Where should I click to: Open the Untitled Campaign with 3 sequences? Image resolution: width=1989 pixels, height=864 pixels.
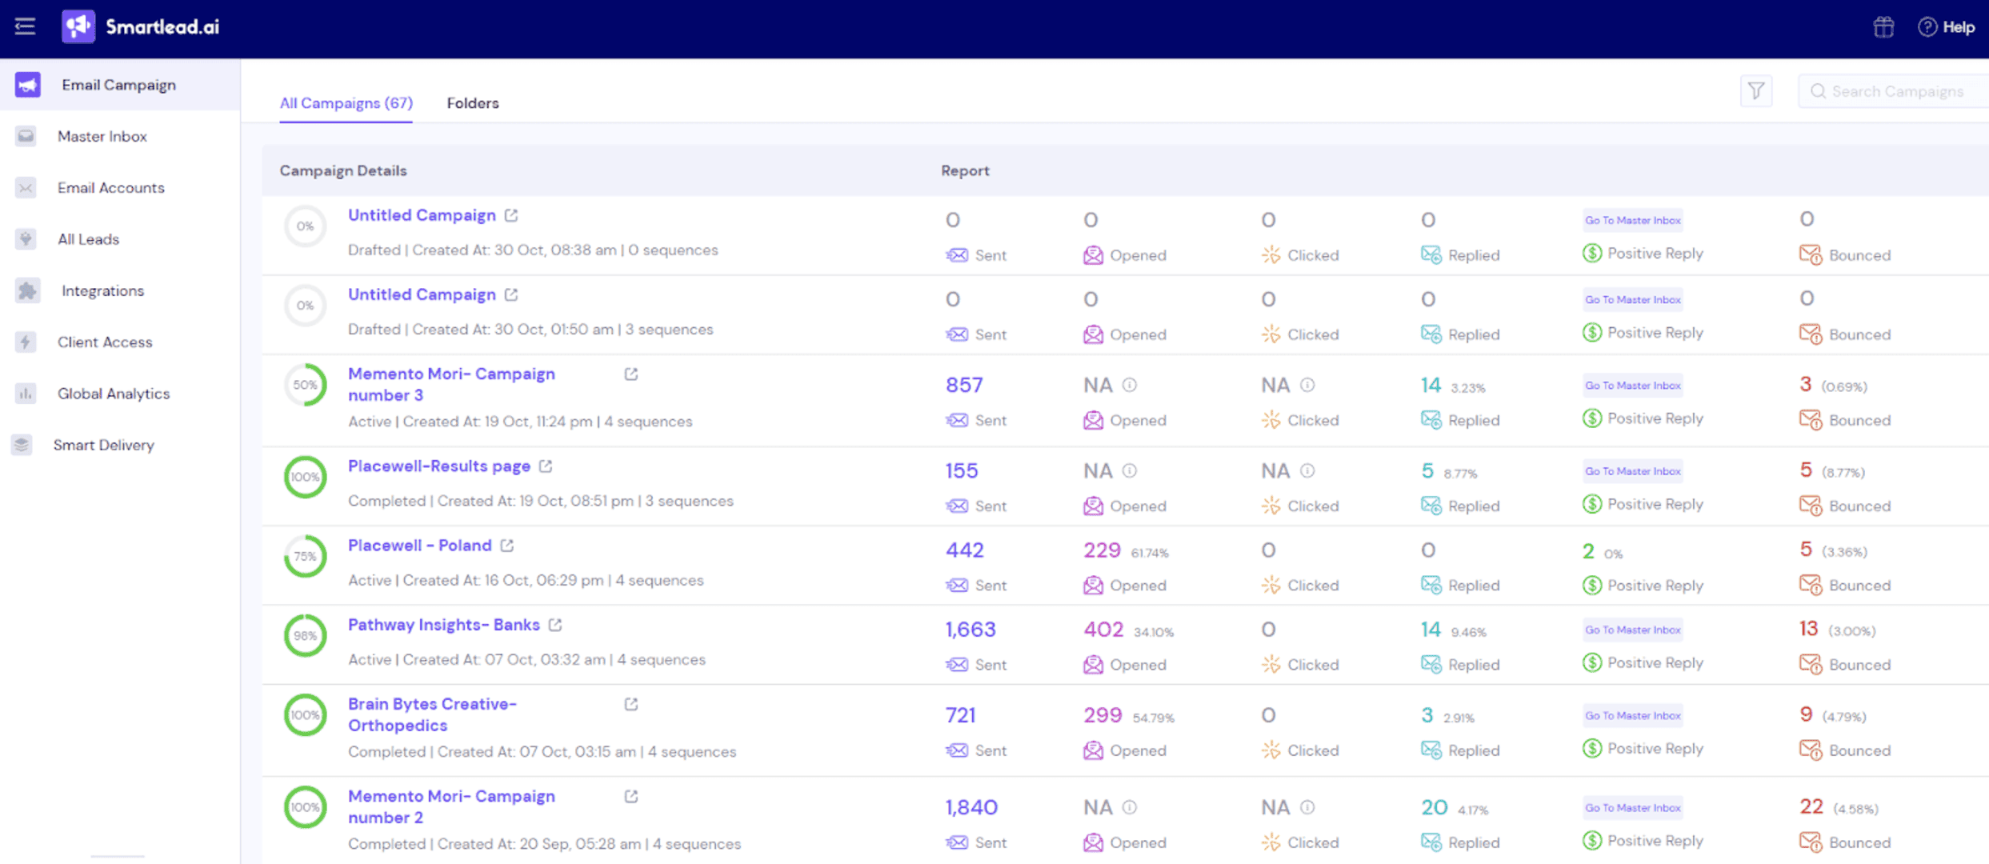[x=422, y=294]
